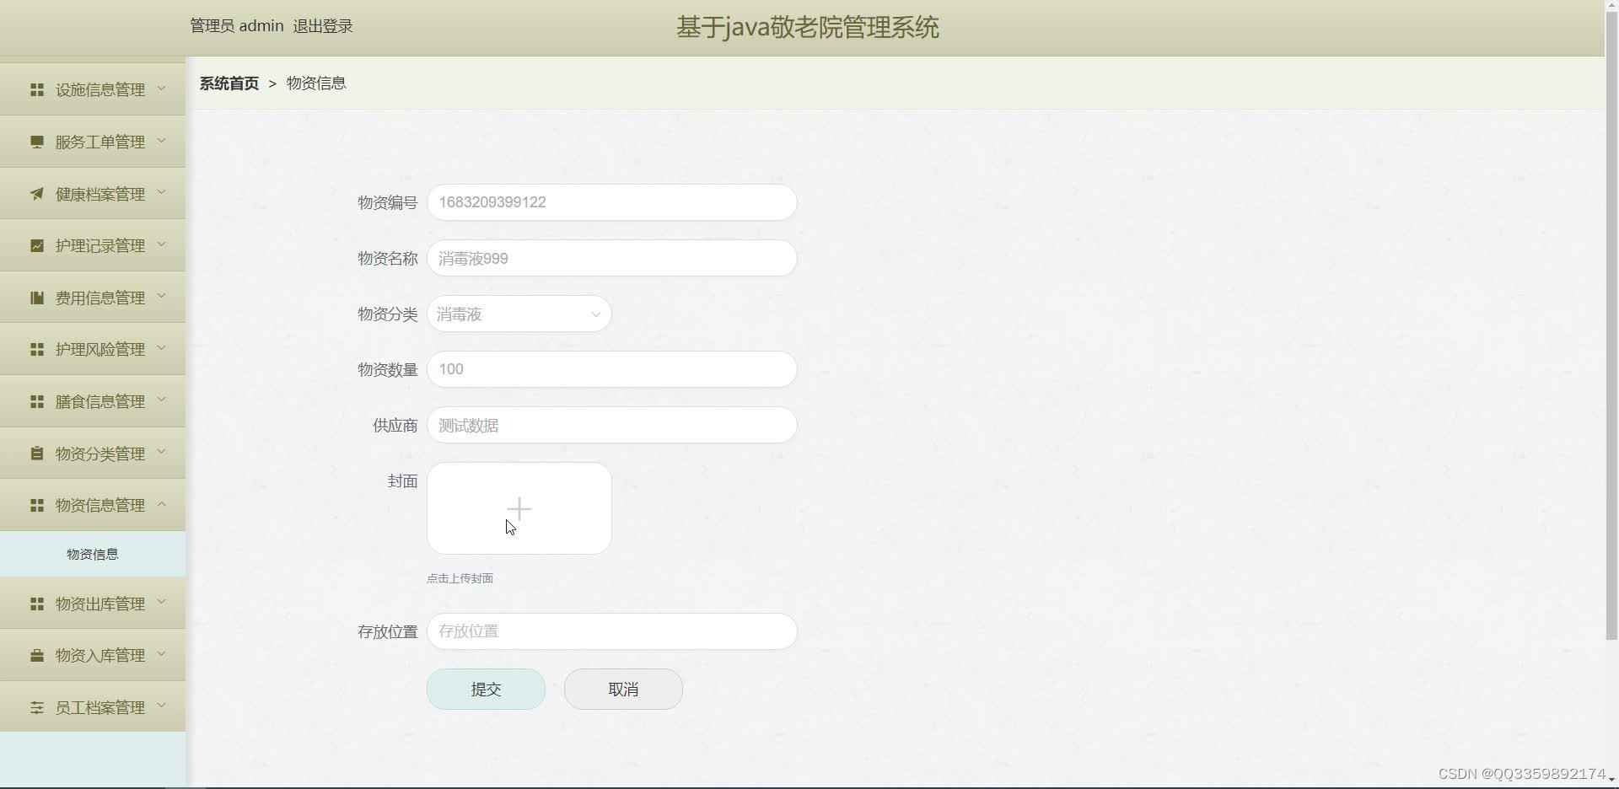Click the book icon beside 费用信息管理
1619x789 pixels.
coord(37,298)
